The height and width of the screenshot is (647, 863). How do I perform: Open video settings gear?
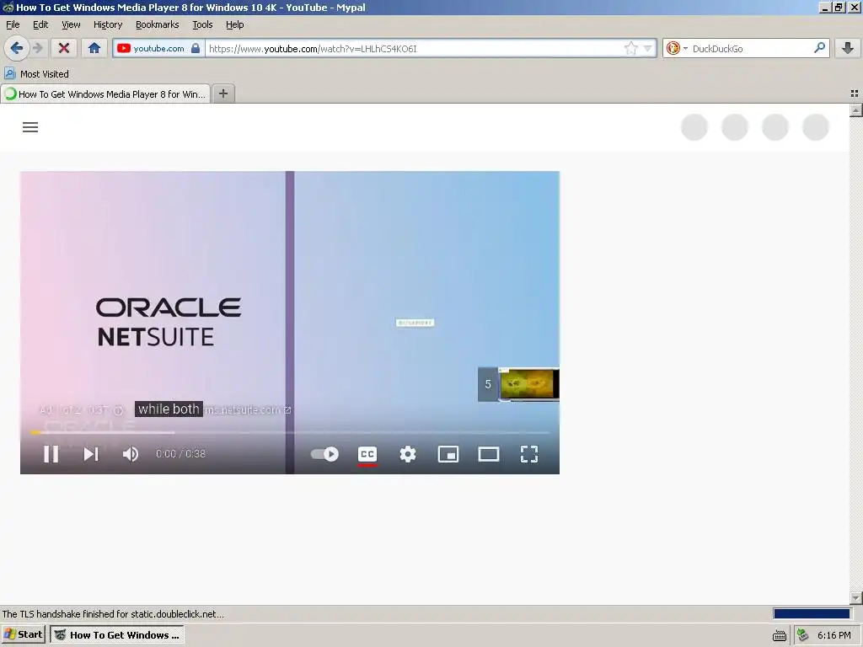(408, 454)
